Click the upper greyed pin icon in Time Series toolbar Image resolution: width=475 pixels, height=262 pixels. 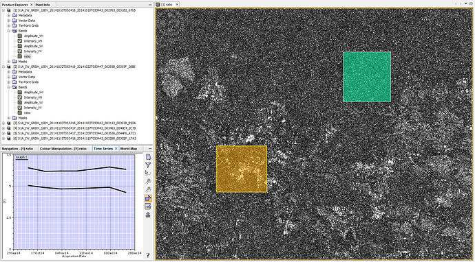coord(148,181)
